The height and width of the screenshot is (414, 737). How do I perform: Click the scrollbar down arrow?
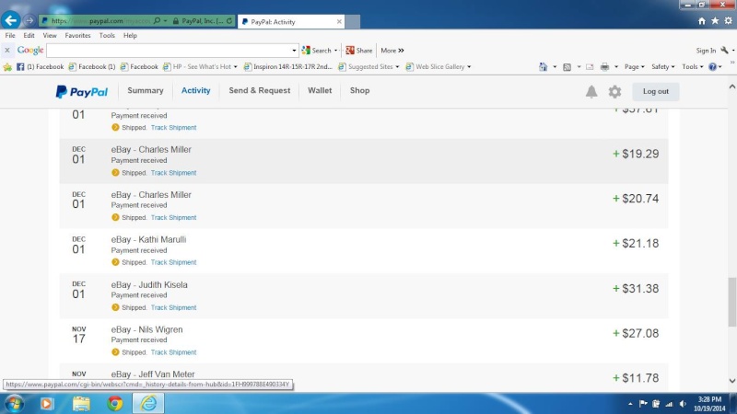(731, 381)
